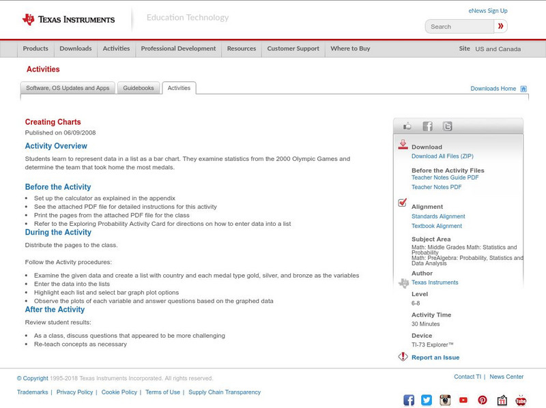Open the footer Pinterest icon
Viewport: 546px width, 408px height.
483,400
